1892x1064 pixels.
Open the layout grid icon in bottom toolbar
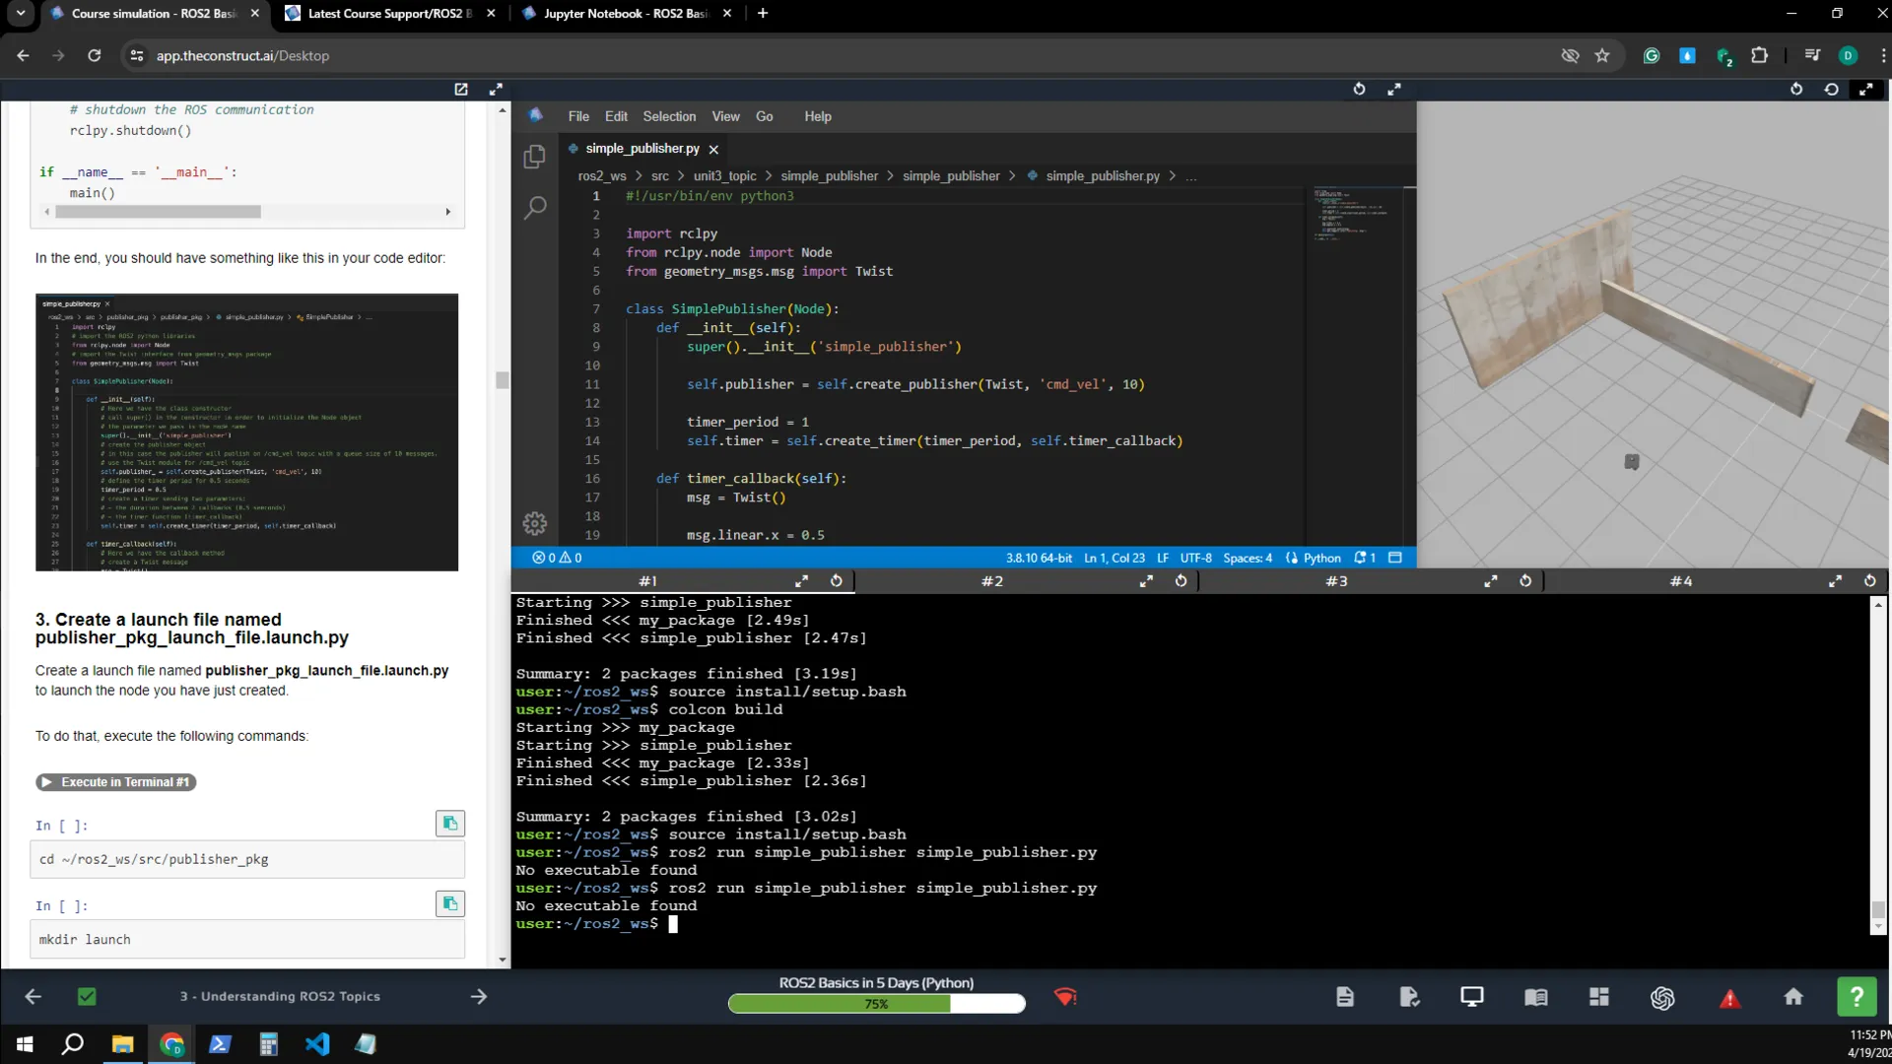1599,997
